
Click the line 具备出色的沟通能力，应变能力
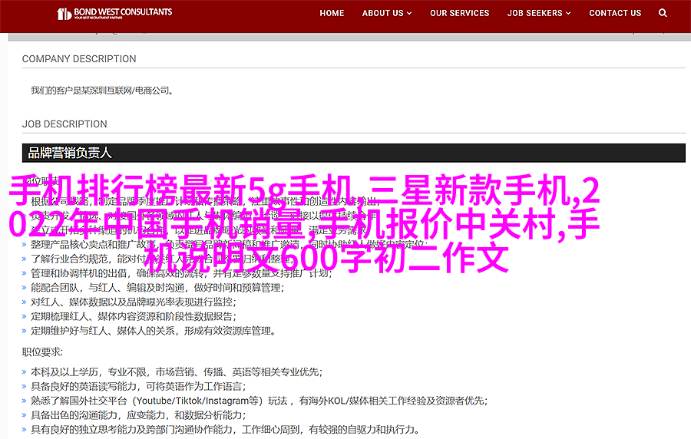(x=138, y=415)
